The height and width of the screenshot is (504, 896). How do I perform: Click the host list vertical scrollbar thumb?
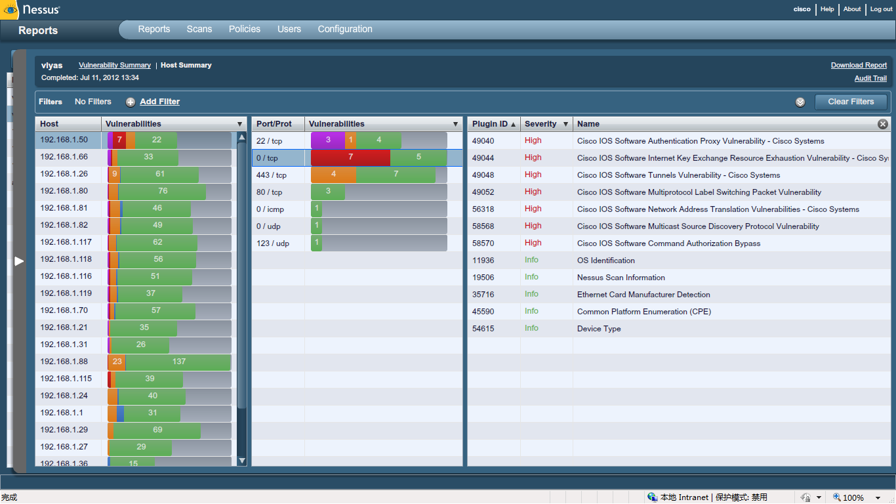[241, 276]
